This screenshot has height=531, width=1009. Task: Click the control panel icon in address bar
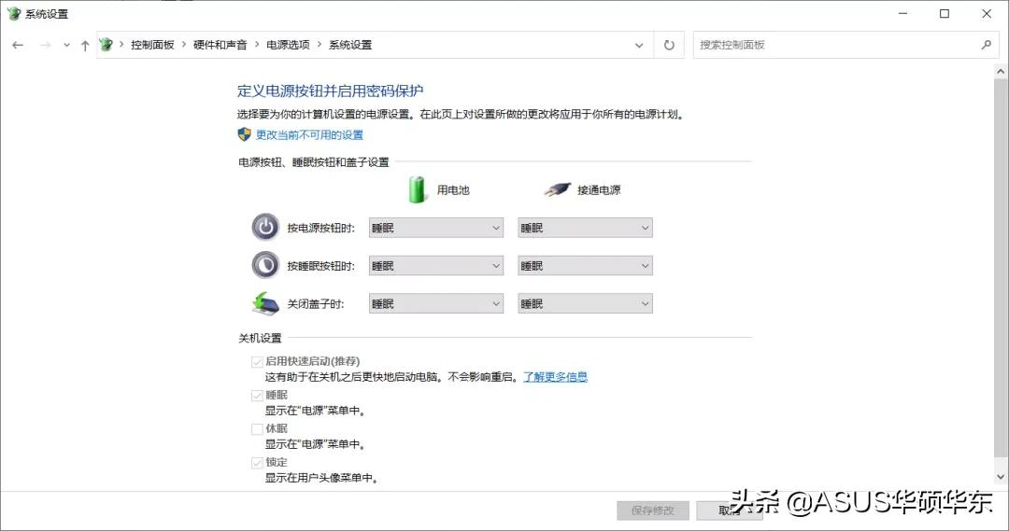pyautogui.click(x=107, y=45)
